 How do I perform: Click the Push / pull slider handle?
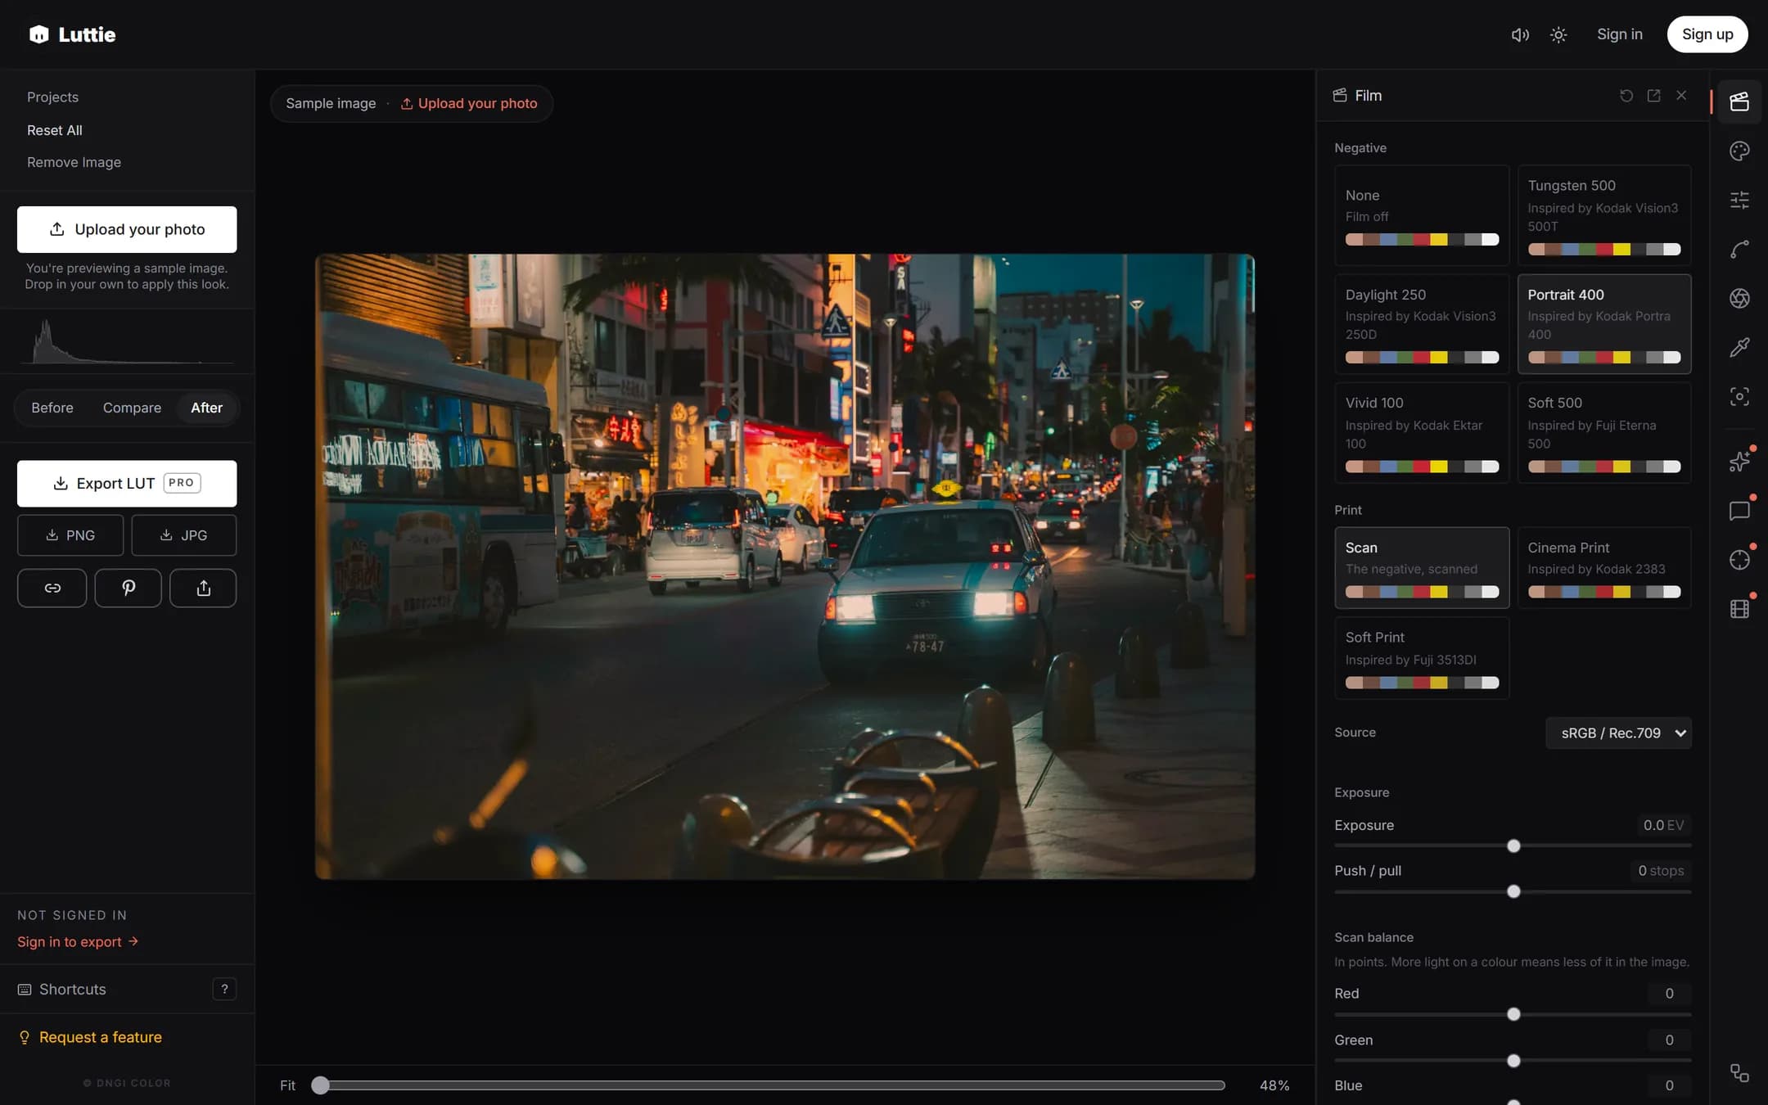[1513, 891]
